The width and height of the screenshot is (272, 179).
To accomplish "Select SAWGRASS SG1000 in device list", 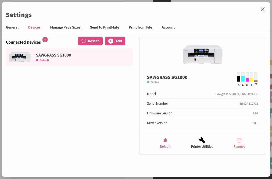I will point(69,57).
